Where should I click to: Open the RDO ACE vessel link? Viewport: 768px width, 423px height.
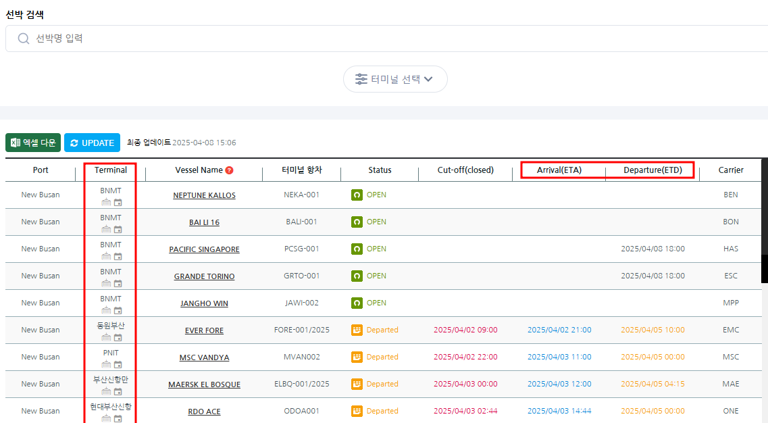[204, 412]
